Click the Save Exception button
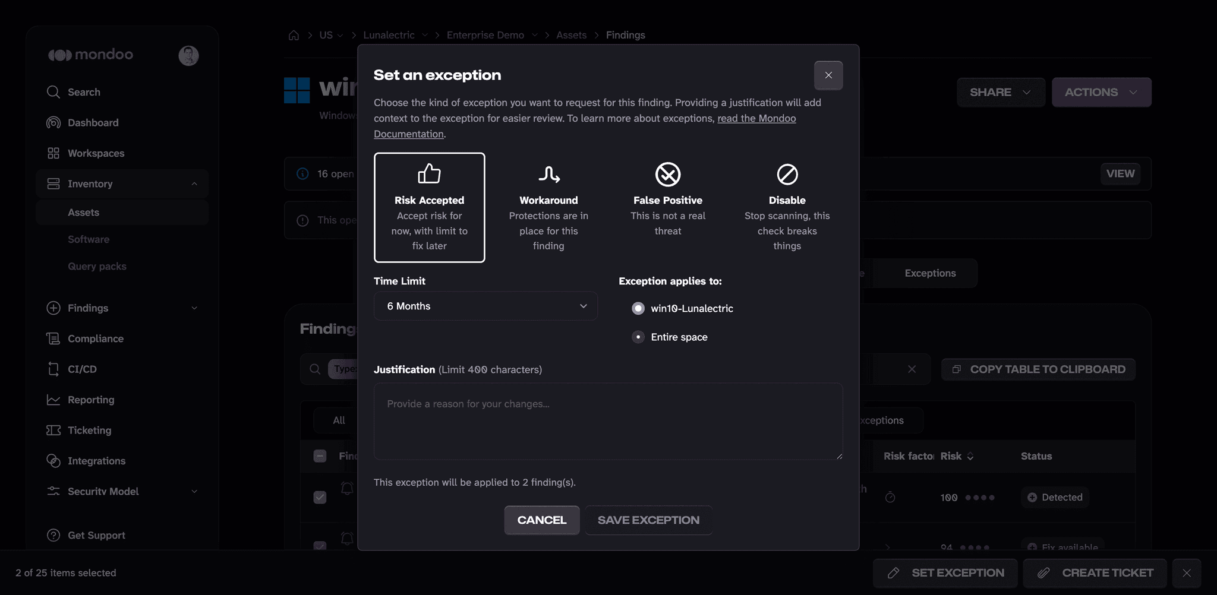 tap(648, 520)
